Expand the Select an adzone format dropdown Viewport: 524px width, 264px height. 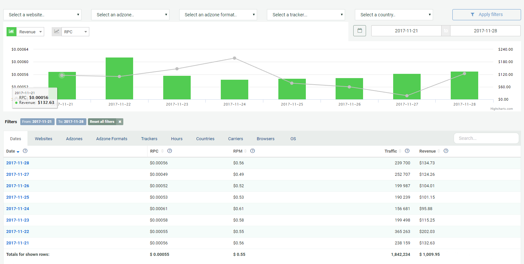click(218, 15)
